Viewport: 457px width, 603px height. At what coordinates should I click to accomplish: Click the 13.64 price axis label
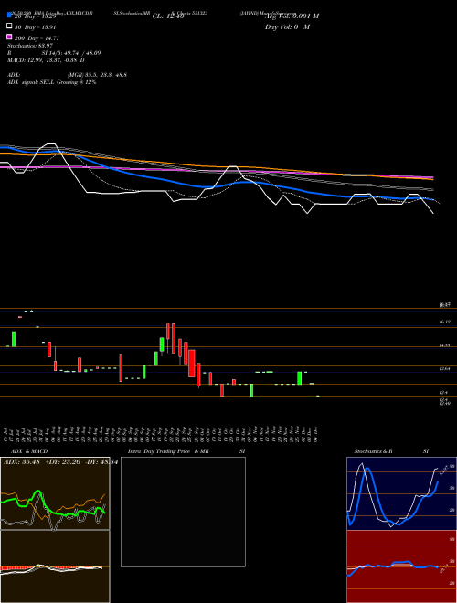(x=444, y=368)
